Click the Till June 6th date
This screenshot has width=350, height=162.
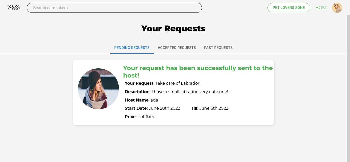[x=210, y=108]
